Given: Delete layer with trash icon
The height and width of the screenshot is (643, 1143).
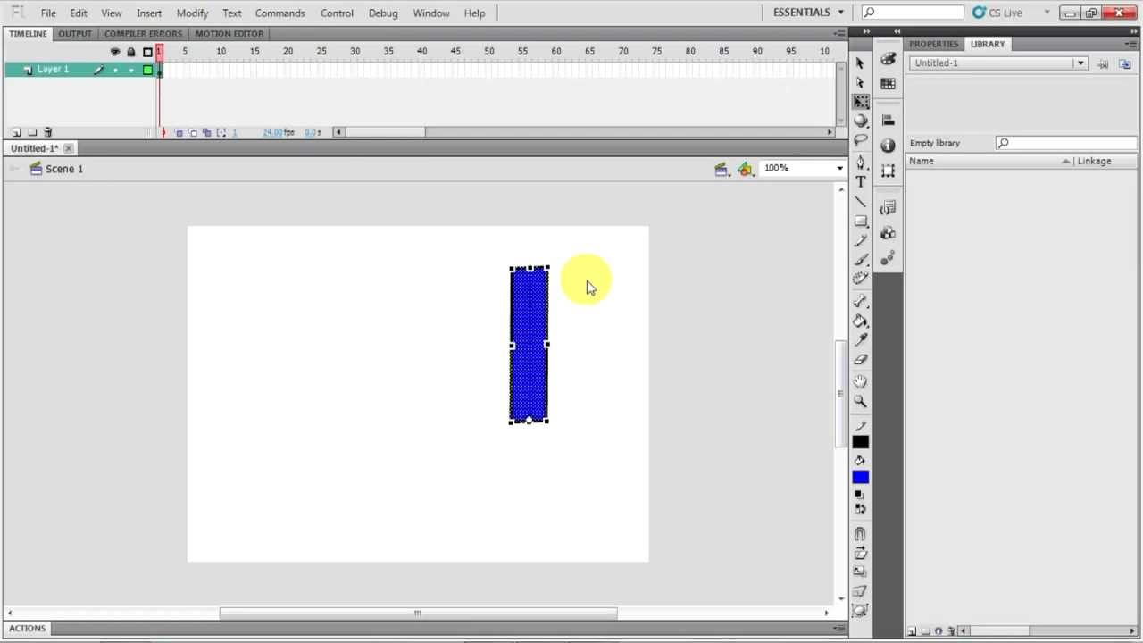Looking at the screenshot, I should 48,132.
